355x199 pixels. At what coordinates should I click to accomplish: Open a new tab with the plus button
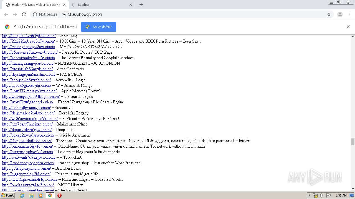tap(141, 5)
